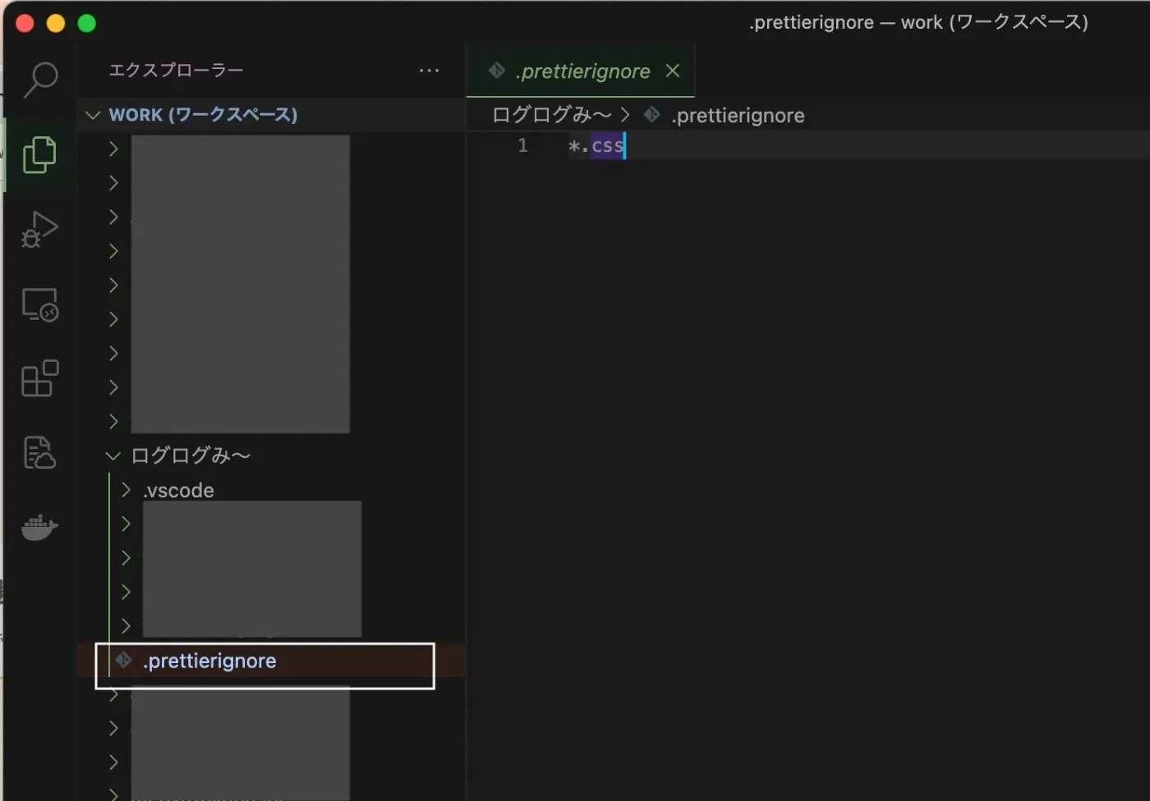Close the .prettierignore editor tab

click(673, 71)
